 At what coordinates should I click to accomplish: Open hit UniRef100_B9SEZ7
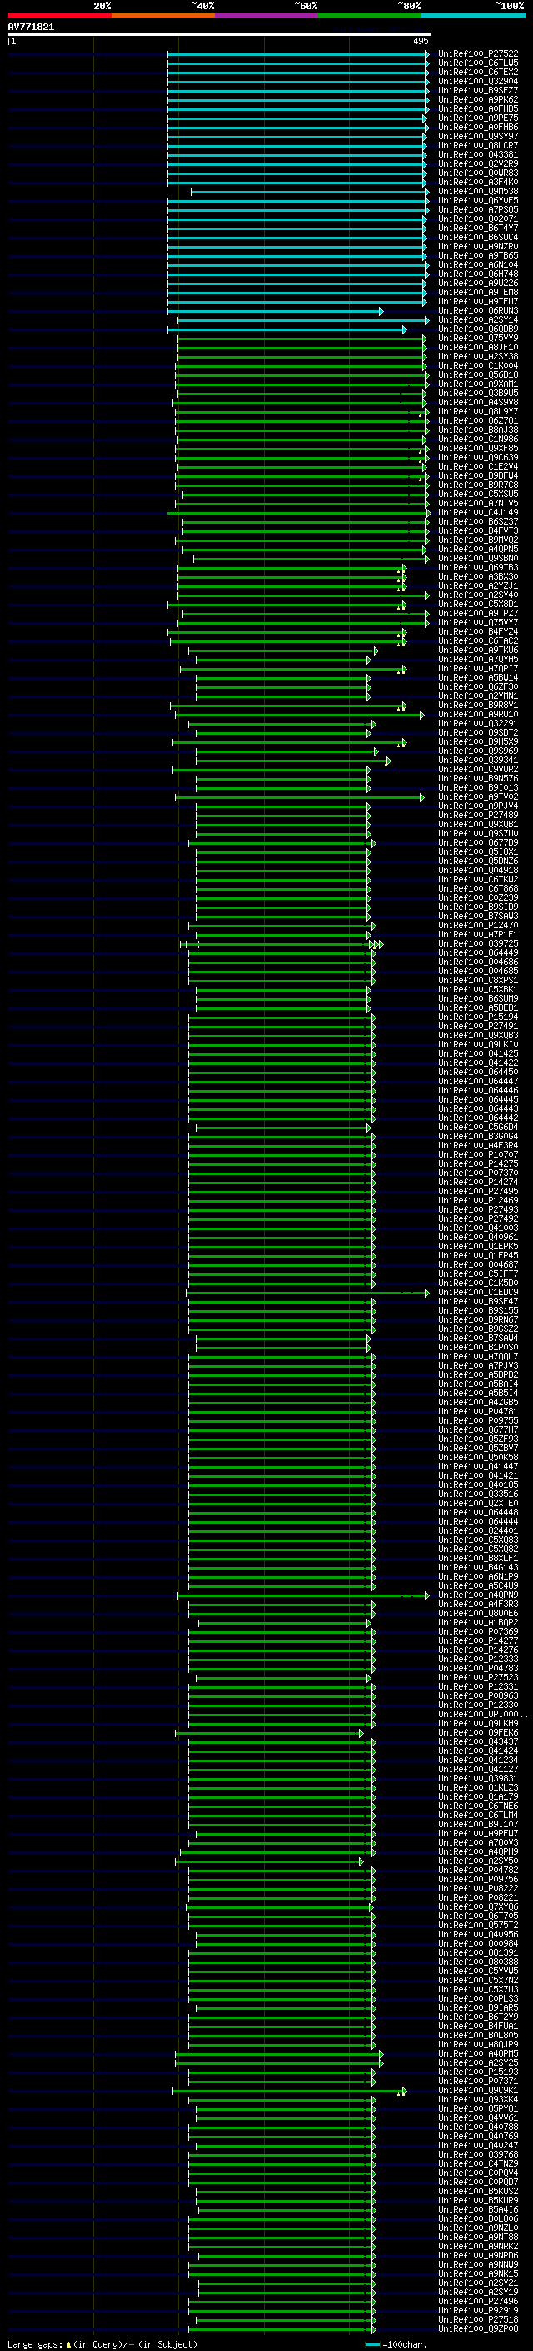coord(477,90)
